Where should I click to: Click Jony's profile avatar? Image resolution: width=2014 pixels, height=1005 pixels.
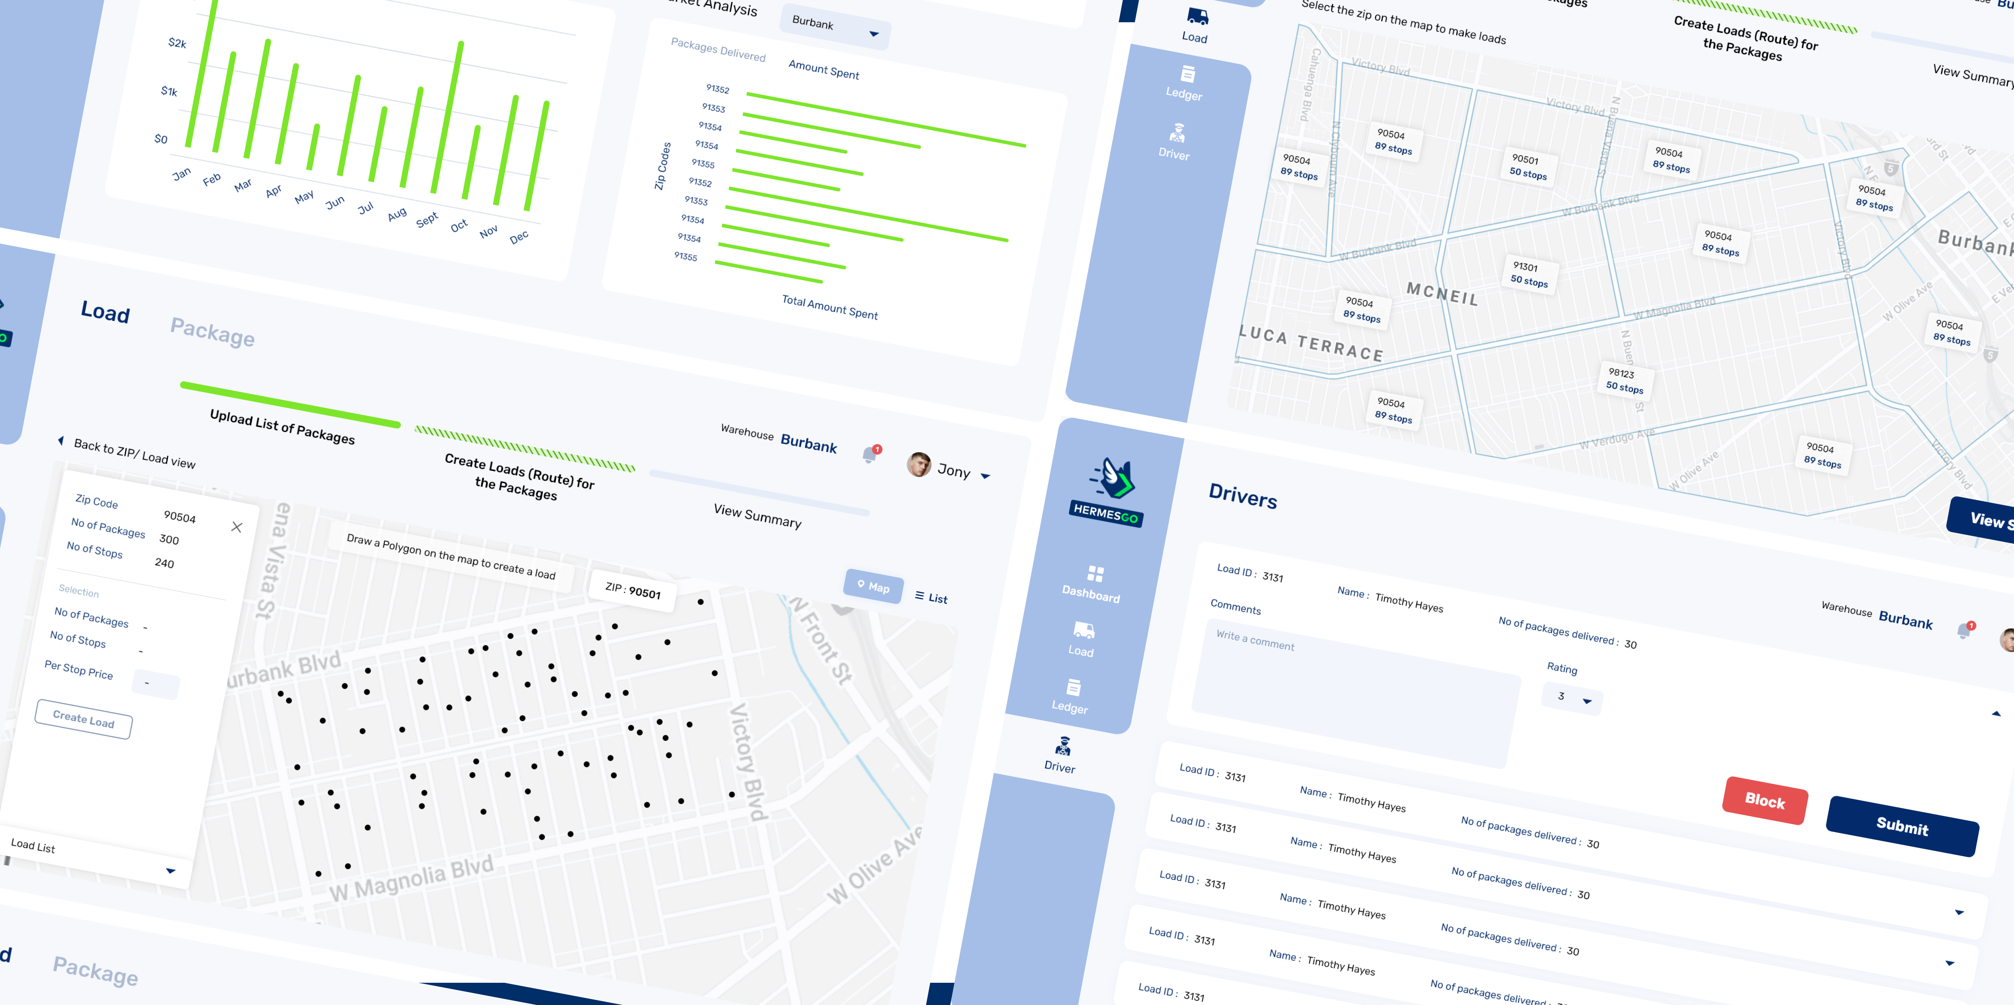click(919, 464)
